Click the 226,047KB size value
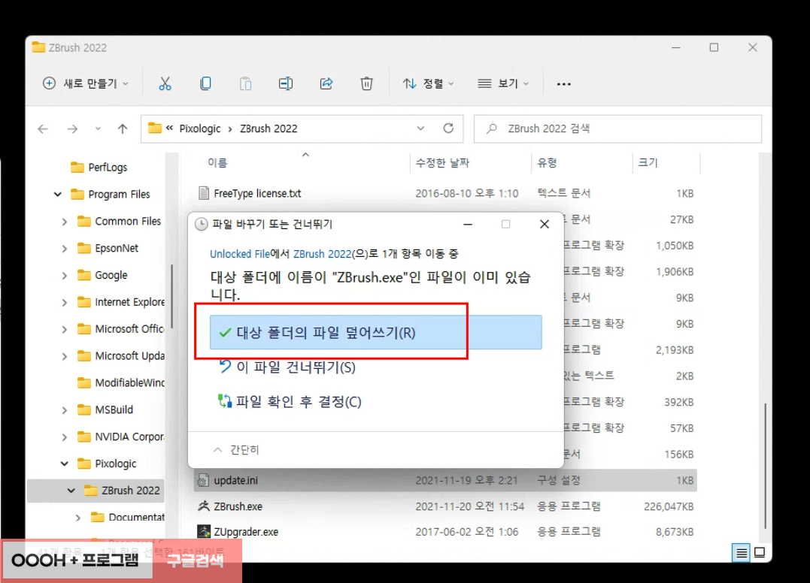The height and width of the screenshot is (583, 810). (x=669, y=506)
